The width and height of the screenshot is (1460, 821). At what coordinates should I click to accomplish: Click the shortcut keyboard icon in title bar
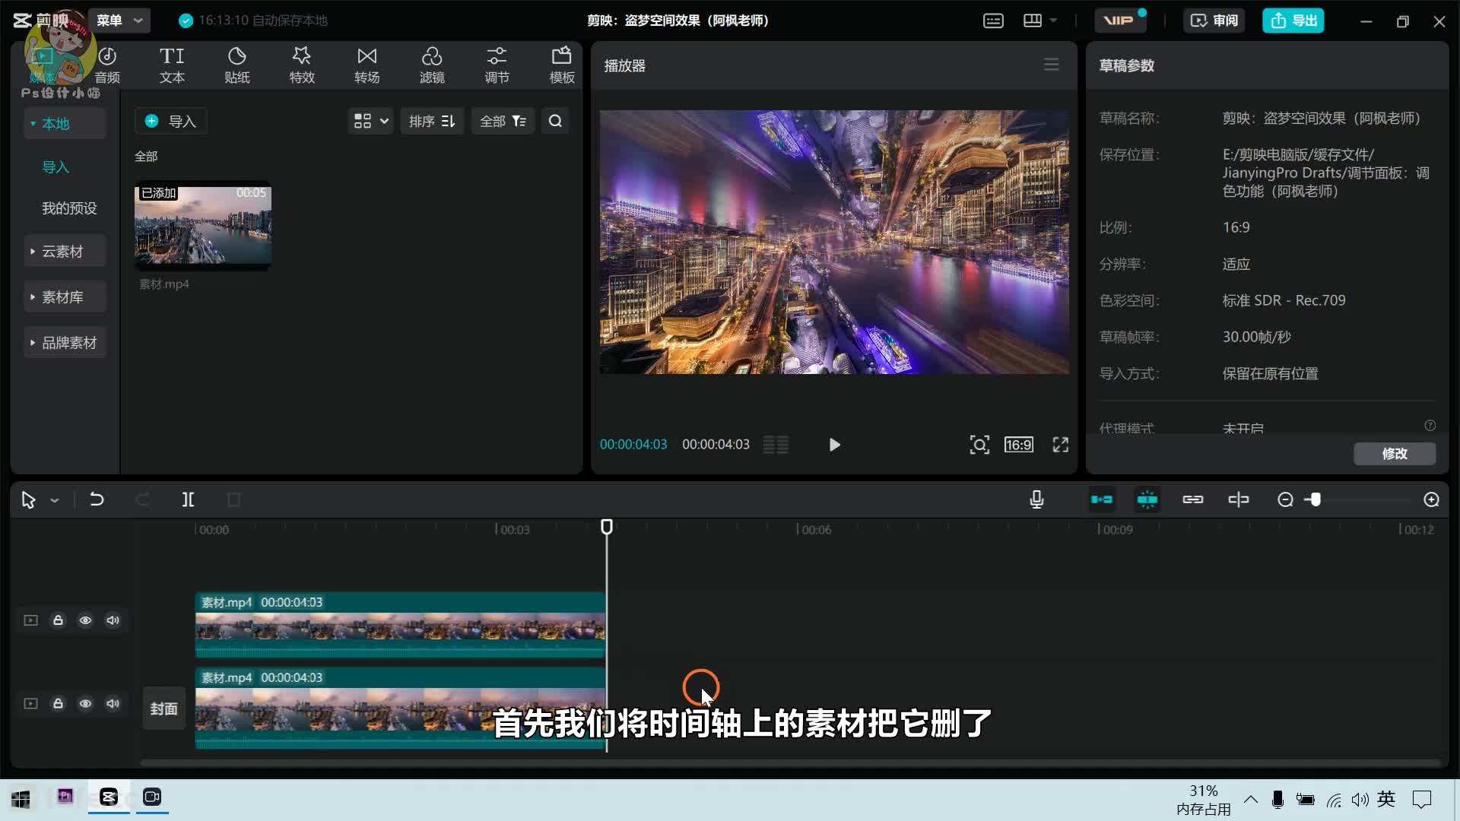pyautogui.click(x=993, y=21)
